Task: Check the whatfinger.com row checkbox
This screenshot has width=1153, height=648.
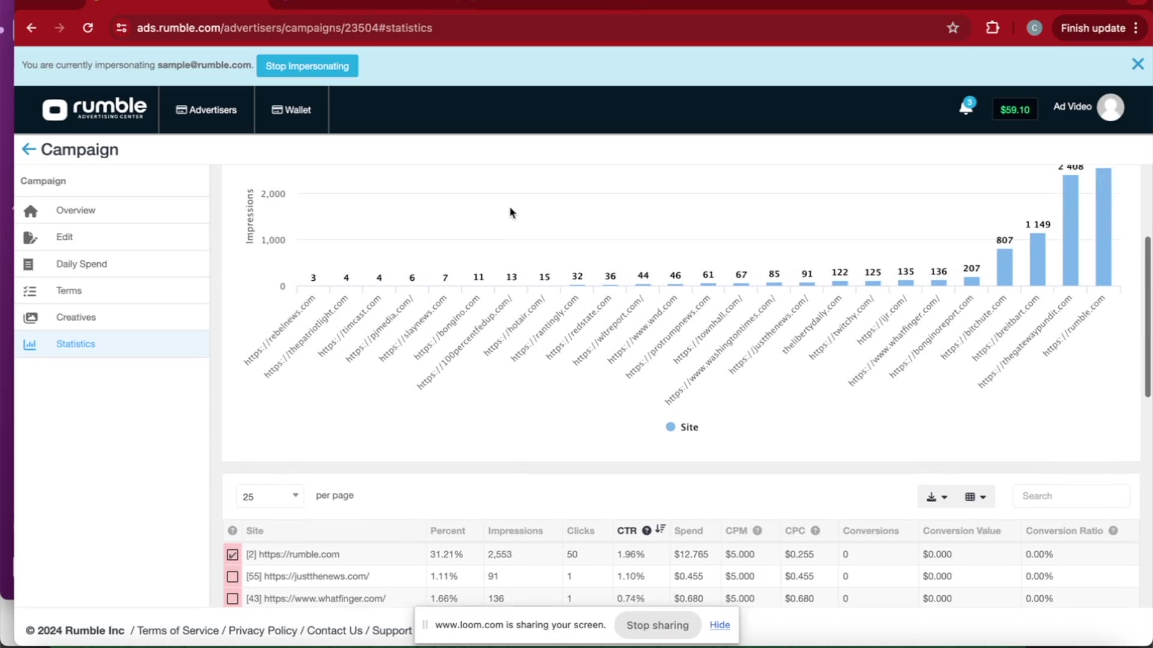Action: pos(232,598)
